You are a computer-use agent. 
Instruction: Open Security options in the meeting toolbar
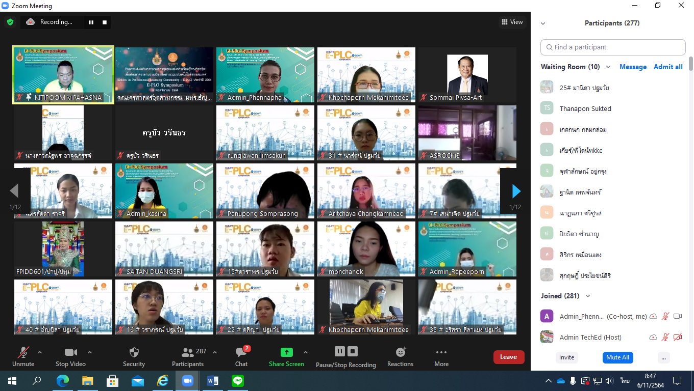click(134, 356)
